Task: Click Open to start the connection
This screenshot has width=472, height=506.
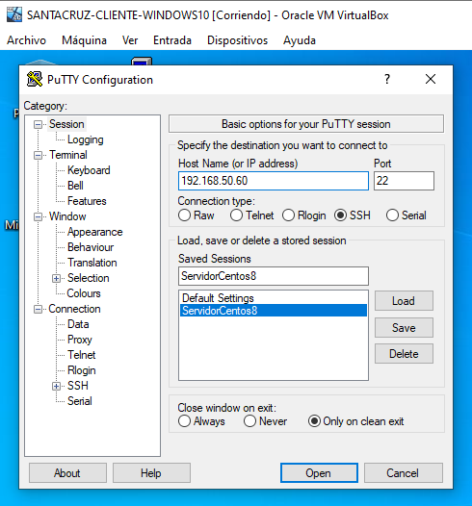Action: pos(319,473)
